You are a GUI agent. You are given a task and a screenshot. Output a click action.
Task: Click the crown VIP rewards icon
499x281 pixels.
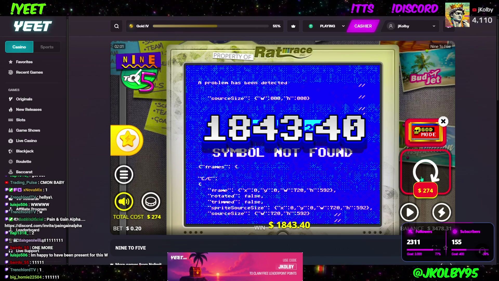coord(293,26)
